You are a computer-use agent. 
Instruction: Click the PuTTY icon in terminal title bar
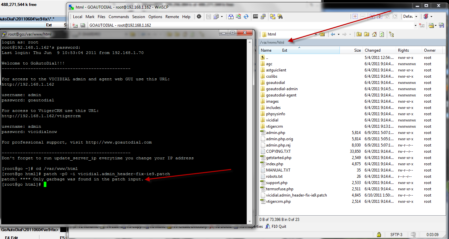4,34
